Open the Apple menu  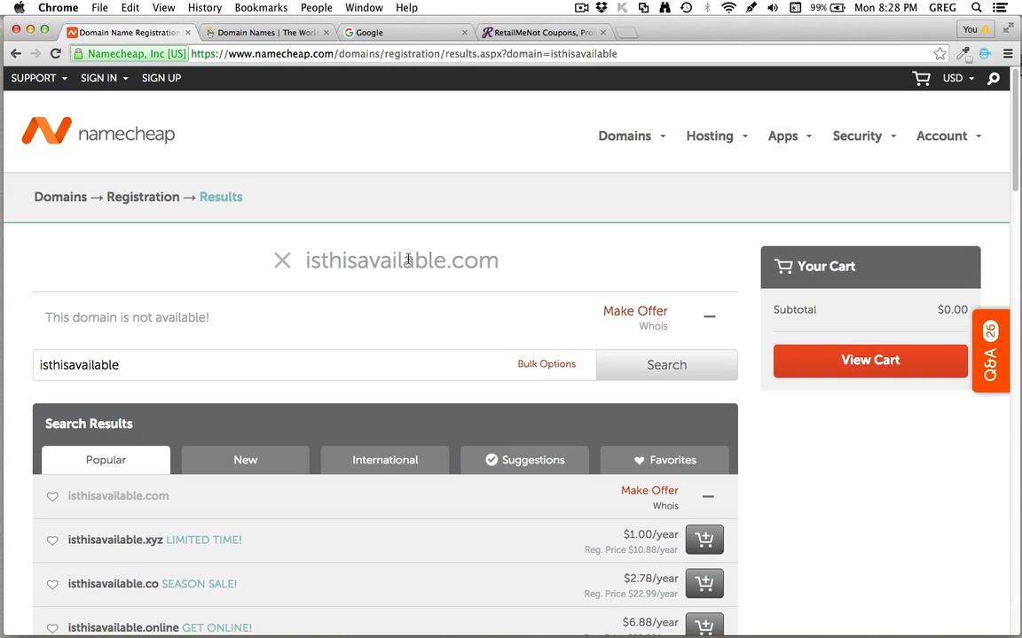[x=19, y=8]
